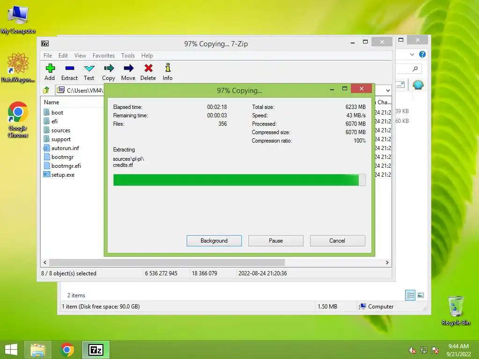Viewport: 479px width, 359px height.
Task: Click the 7-Zip taskbar button
Action: [96, 350]
